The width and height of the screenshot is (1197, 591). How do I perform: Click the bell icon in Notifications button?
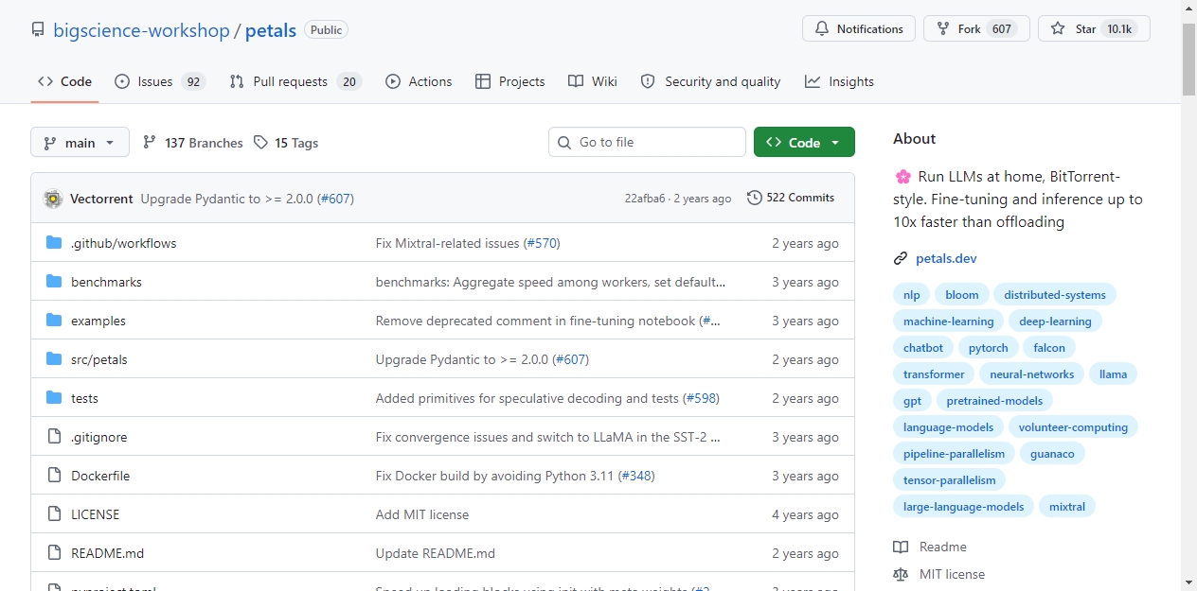point(822,29)
